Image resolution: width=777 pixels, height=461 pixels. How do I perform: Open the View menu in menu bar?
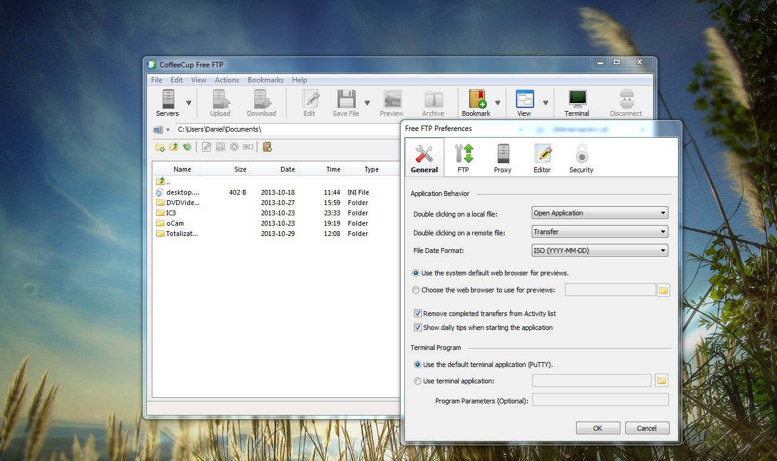tap(198, 80)
